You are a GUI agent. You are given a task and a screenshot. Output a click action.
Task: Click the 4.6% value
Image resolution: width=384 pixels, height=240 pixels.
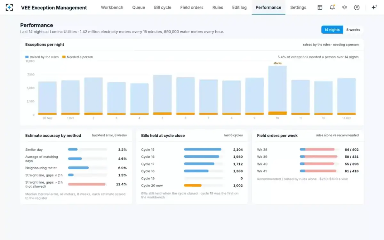[123, 159]
